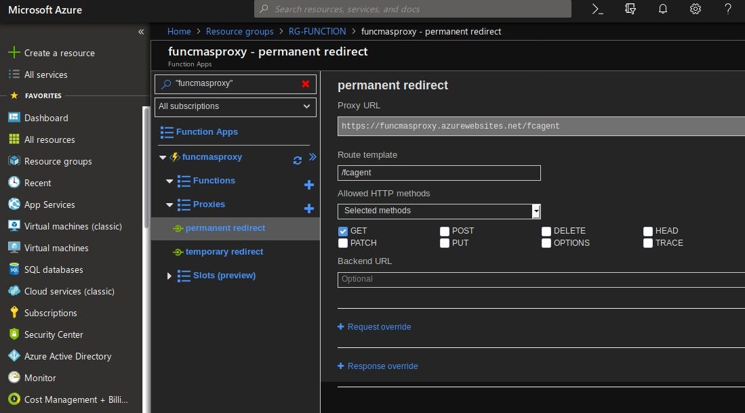Image resolution: width=745 pixels, height=413 pixels.
Task: Click the Cost Management icon
Action: [14, 399]
